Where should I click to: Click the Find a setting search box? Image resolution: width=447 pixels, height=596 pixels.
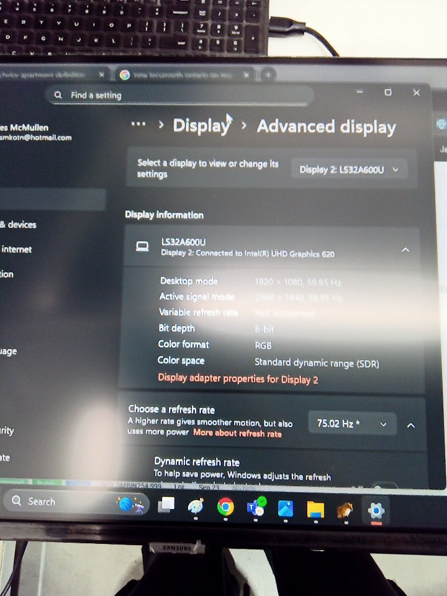pyautogui.click(x=179, y=94)
